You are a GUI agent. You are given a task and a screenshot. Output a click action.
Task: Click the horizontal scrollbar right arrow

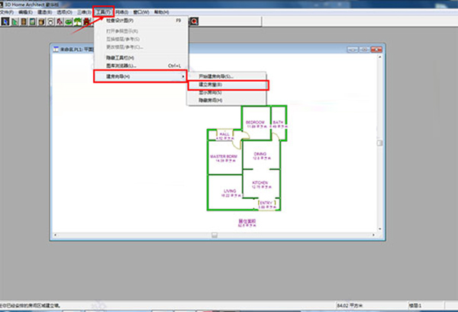(x=373, y=235)
